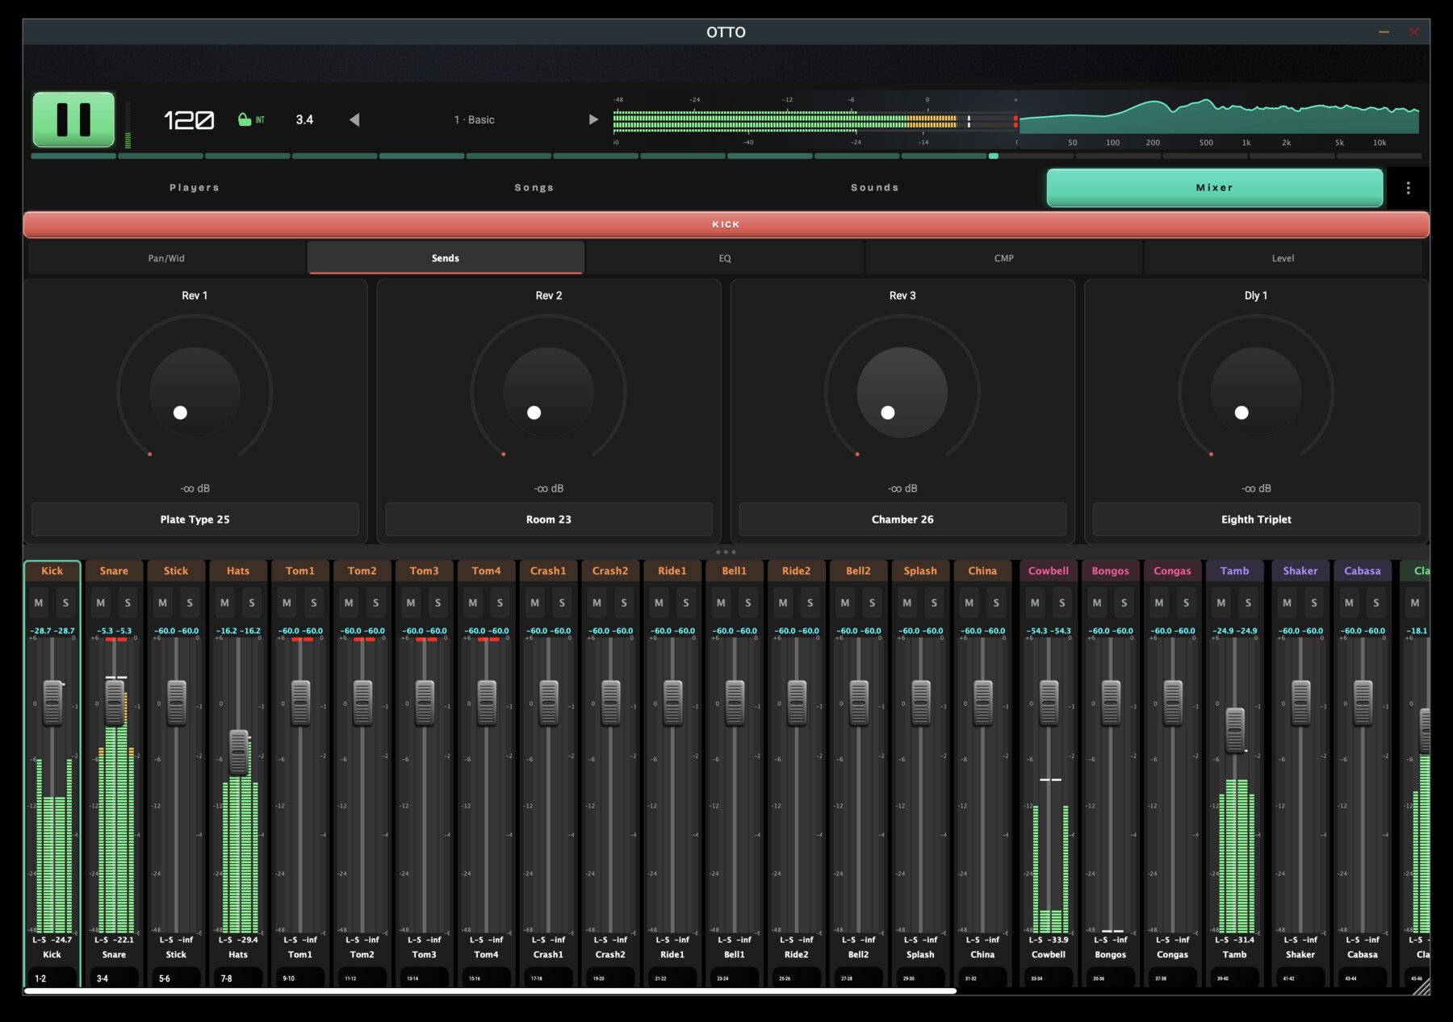
Task: Solo the Snare channel
Action: 128,603
